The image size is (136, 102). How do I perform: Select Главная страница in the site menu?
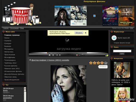(12, 35)
